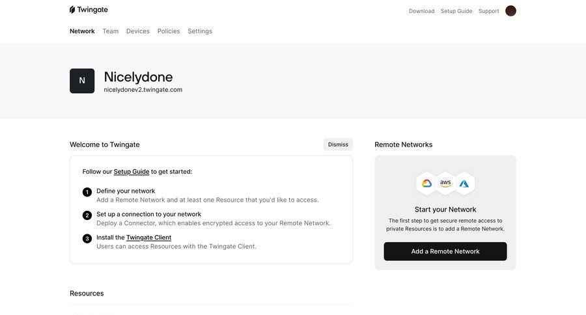
Task: Click Set up a connection to your network
Action: click(148, 214)
